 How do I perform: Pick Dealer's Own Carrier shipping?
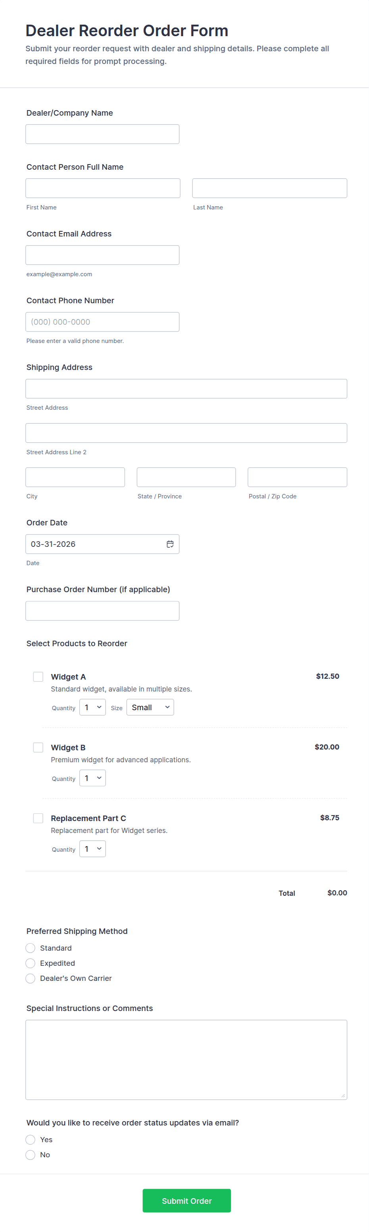pyautogui.click(x=31, y=978)
